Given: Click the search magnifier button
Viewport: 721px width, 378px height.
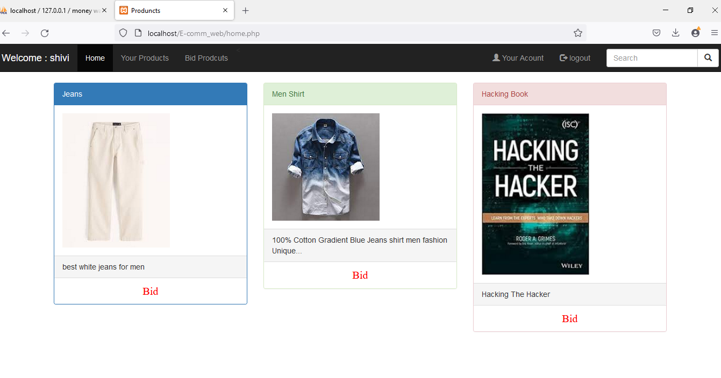Looking at the screenshot, I should point(708,58).
